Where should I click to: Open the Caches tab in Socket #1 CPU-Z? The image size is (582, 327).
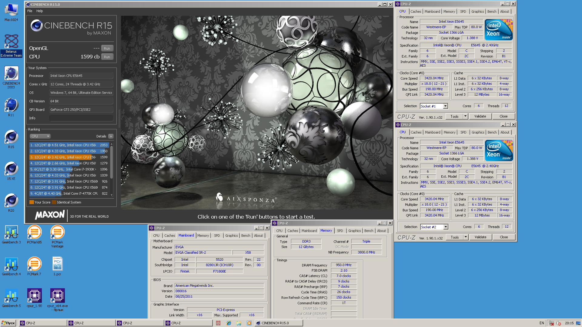coord(416,12)
